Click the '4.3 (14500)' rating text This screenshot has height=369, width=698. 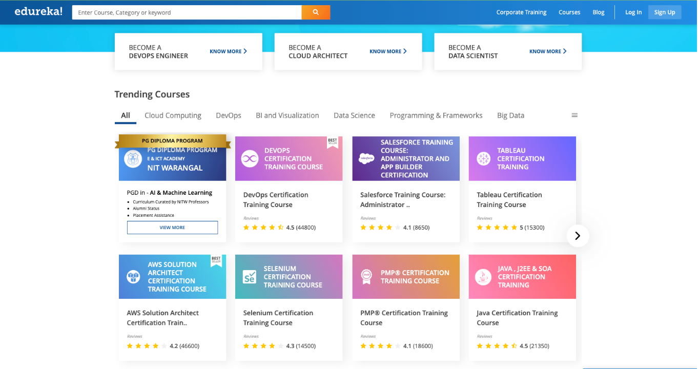(301, 346)
